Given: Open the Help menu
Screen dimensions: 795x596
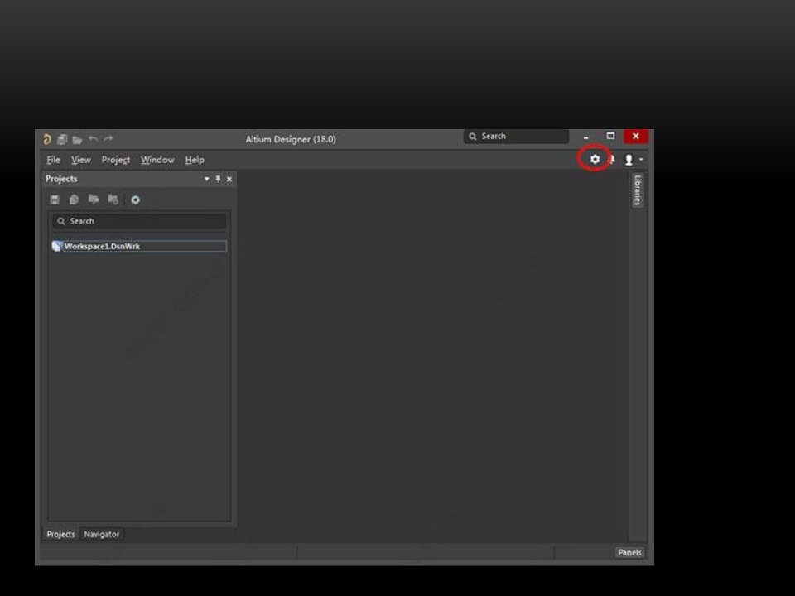Looking at the screenshot, I should (194, 160).
